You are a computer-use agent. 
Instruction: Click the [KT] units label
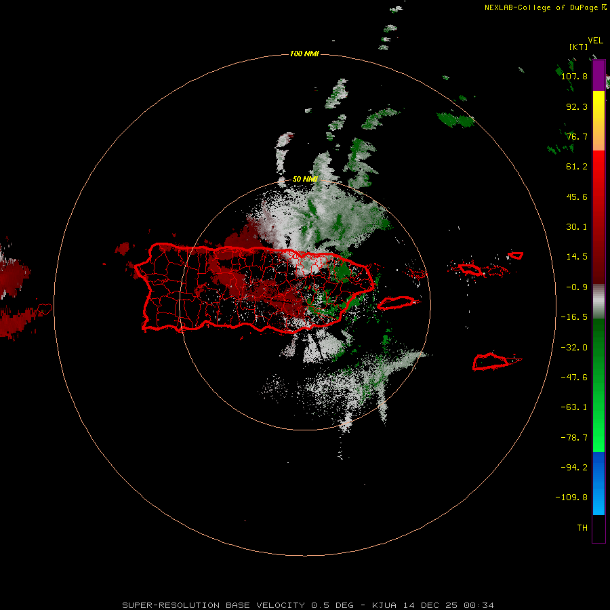point(579,47)
